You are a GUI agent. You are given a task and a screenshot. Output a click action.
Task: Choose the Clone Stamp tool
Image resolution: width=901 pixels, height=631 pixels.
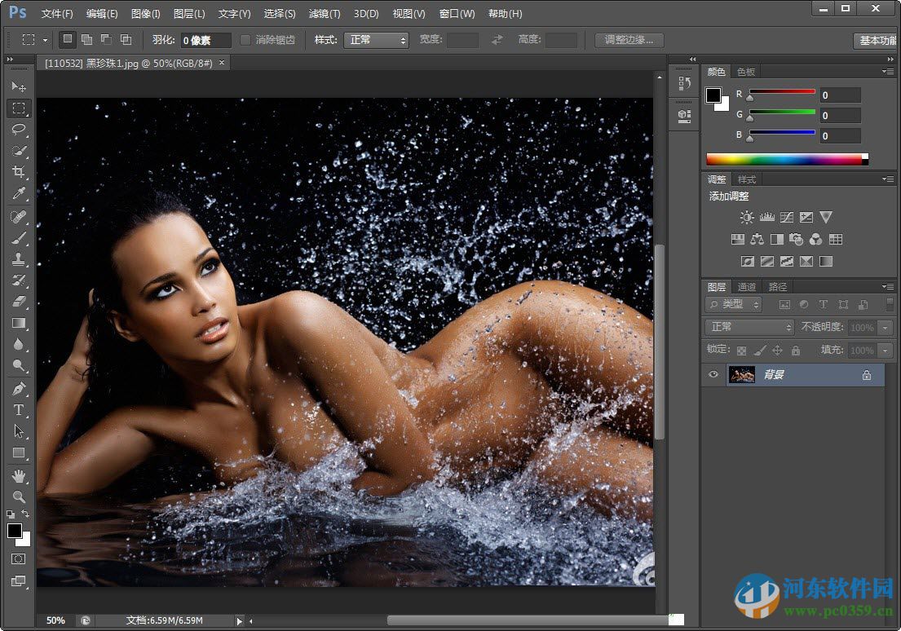[x=19, y=258]
